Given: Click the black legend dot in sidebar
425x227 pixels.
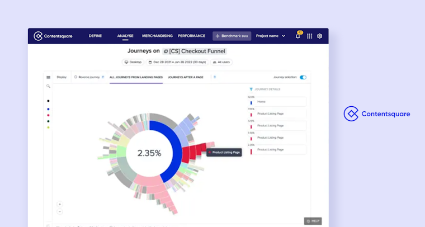Looking at the screenshot, I should 48,101.
